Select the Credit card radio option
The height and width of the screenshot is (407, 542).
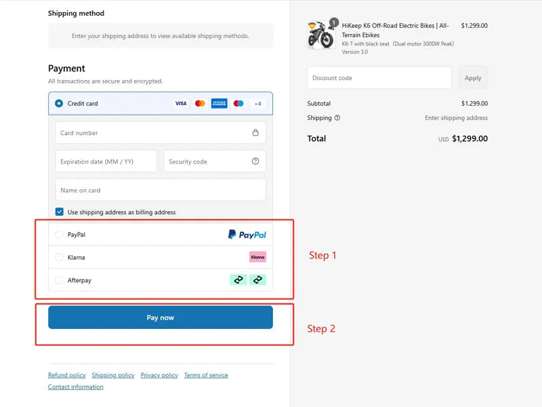59,104
